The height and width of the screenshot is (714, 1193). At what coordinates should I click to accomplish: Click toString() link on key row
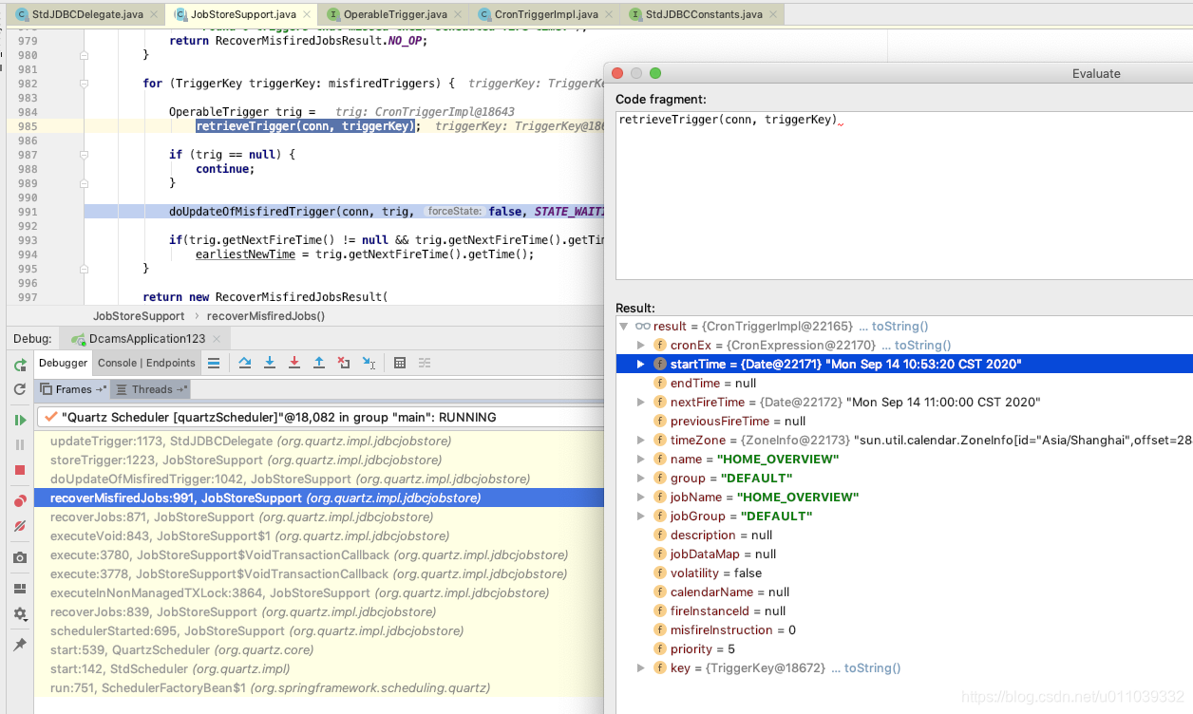(x=872, y=667)
